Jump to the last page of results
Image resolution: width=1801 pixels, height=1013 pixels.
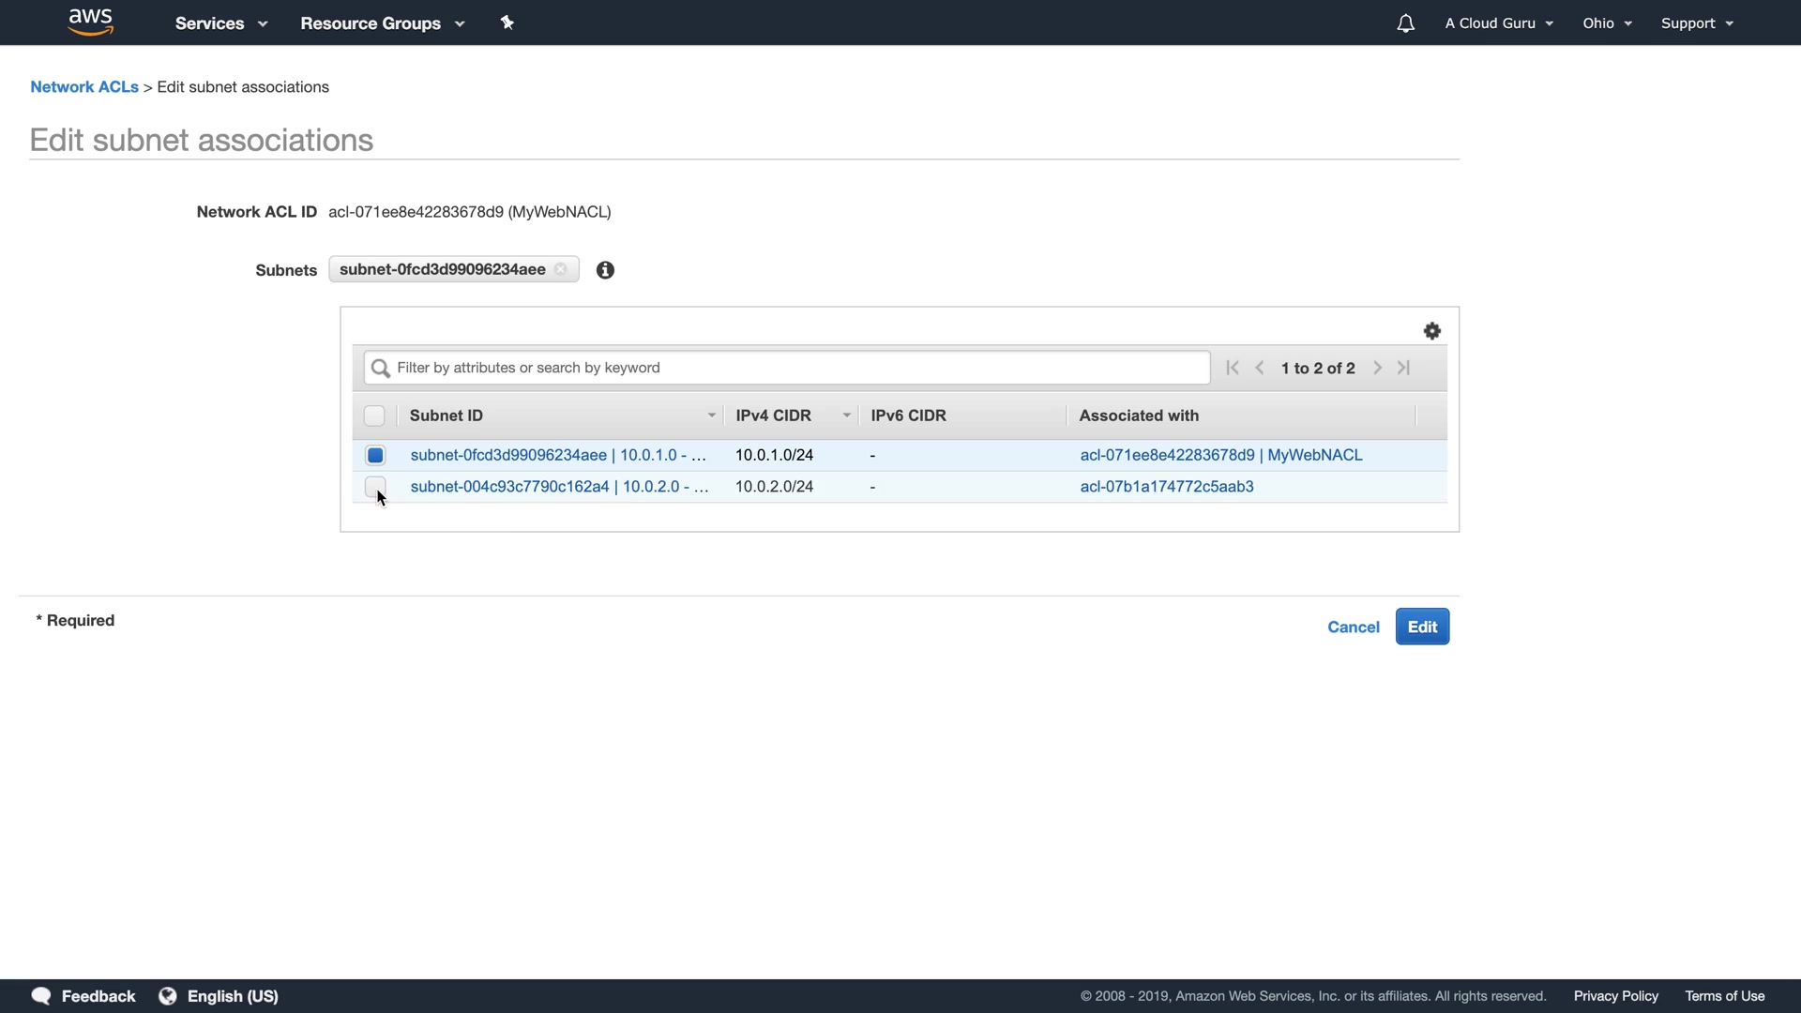(x=1404, y=368)
